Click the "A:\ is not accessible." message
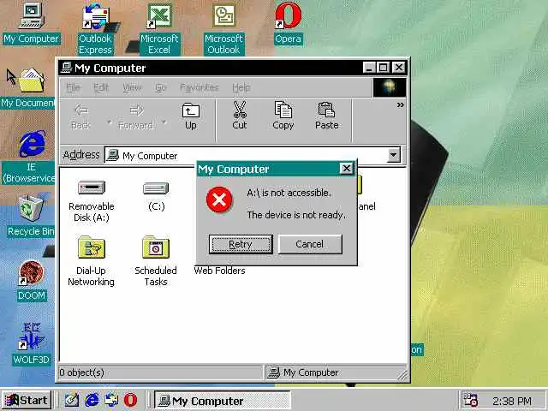 click(x=289, y=193)
